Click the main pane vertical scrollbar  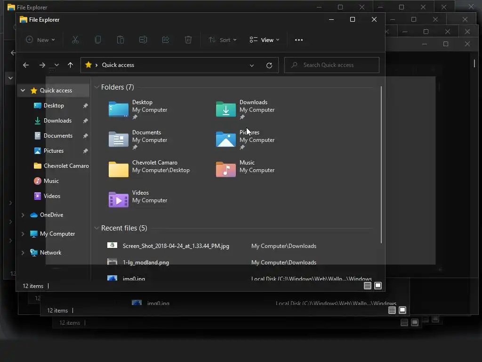click(x=381, y=165)
